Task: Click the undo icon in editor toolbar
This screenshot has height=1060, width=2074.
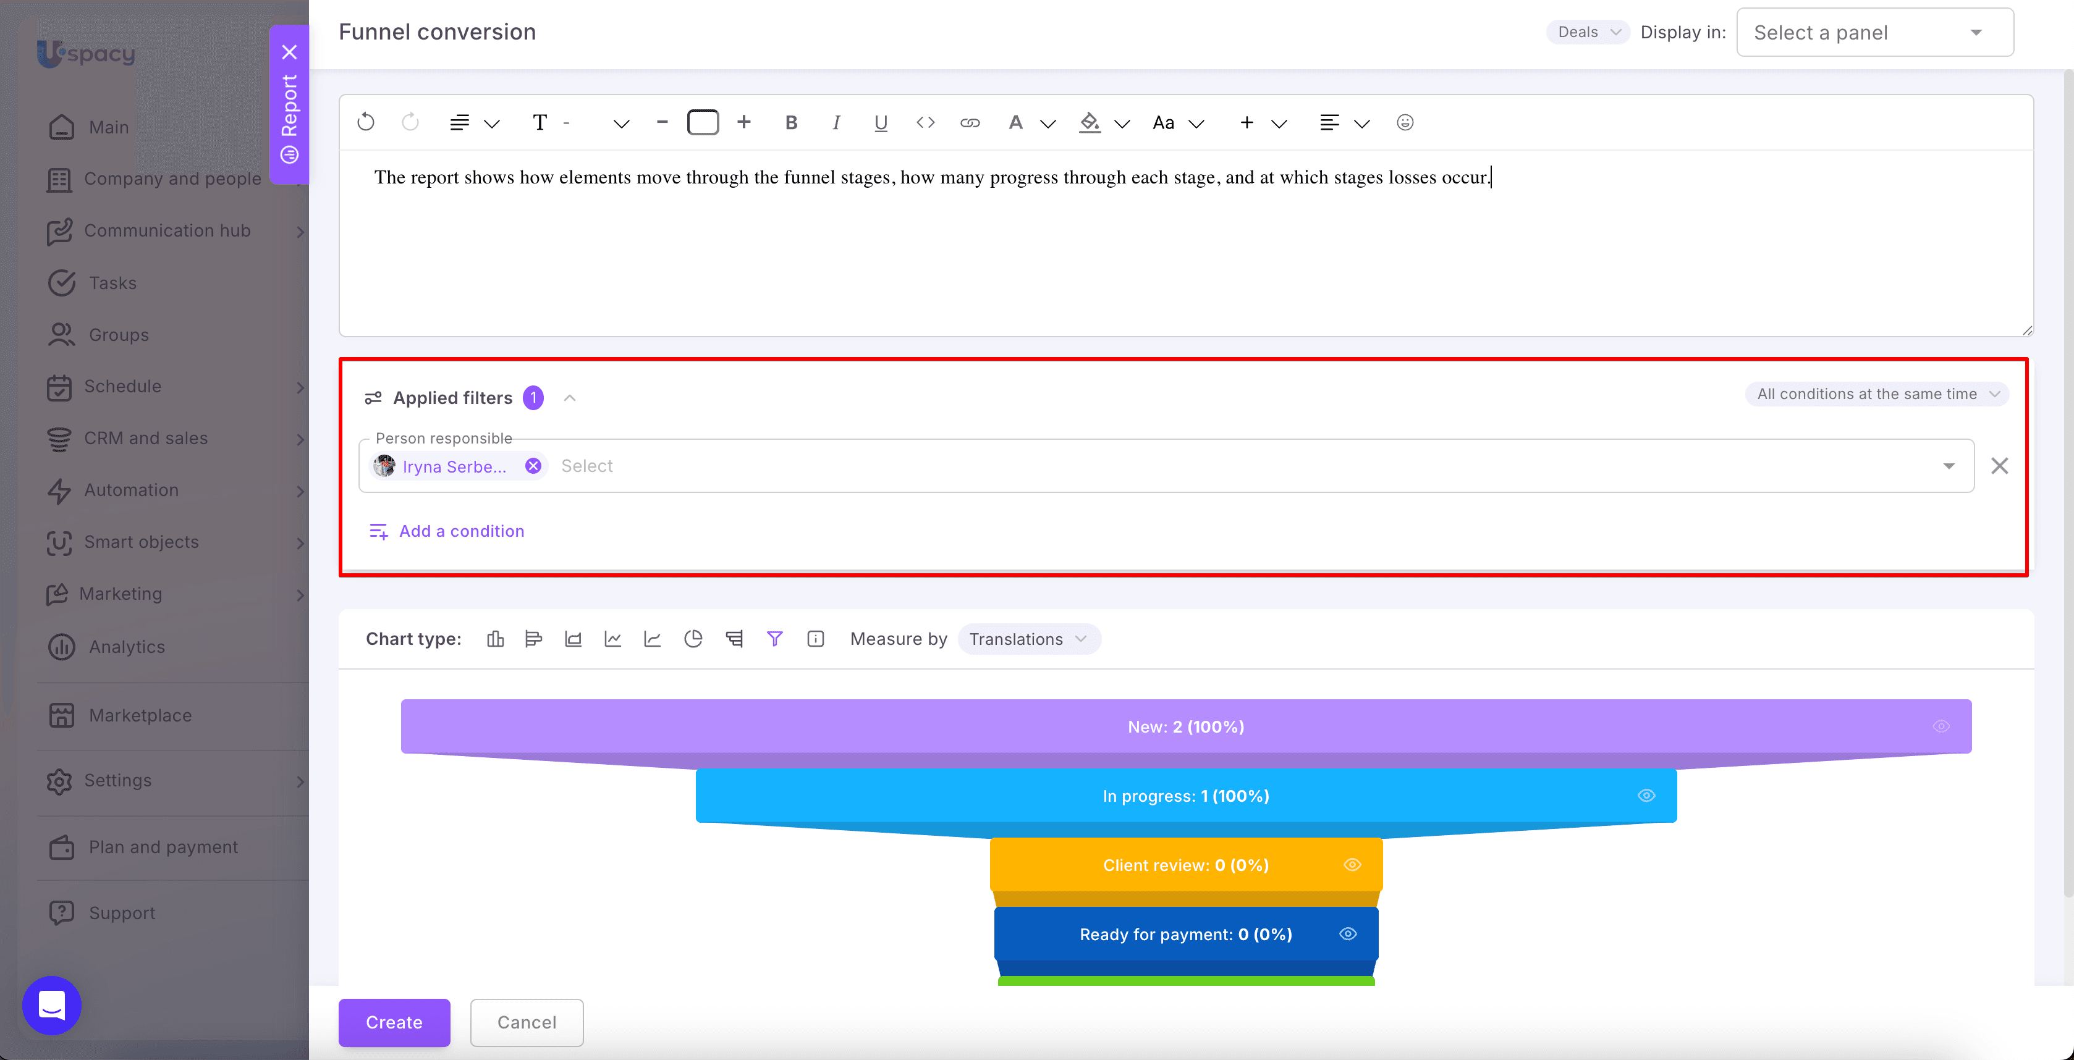Action: (365, 122)
